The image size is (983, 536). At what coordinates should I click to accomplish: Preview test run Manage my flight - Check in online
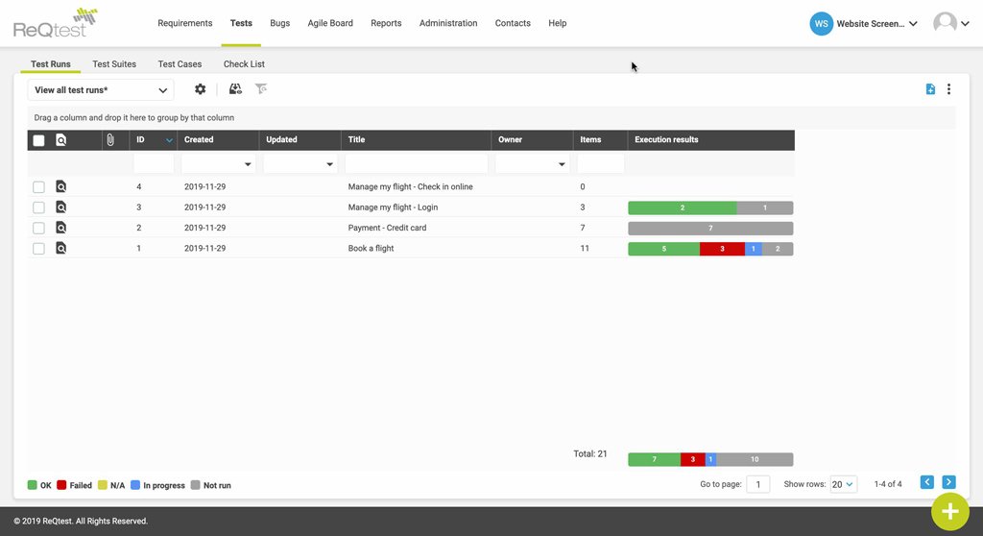[60, 186]
